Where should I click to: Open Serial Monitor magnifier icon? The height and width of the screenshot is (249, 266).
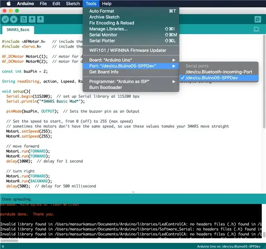click(x=258, y=20)
